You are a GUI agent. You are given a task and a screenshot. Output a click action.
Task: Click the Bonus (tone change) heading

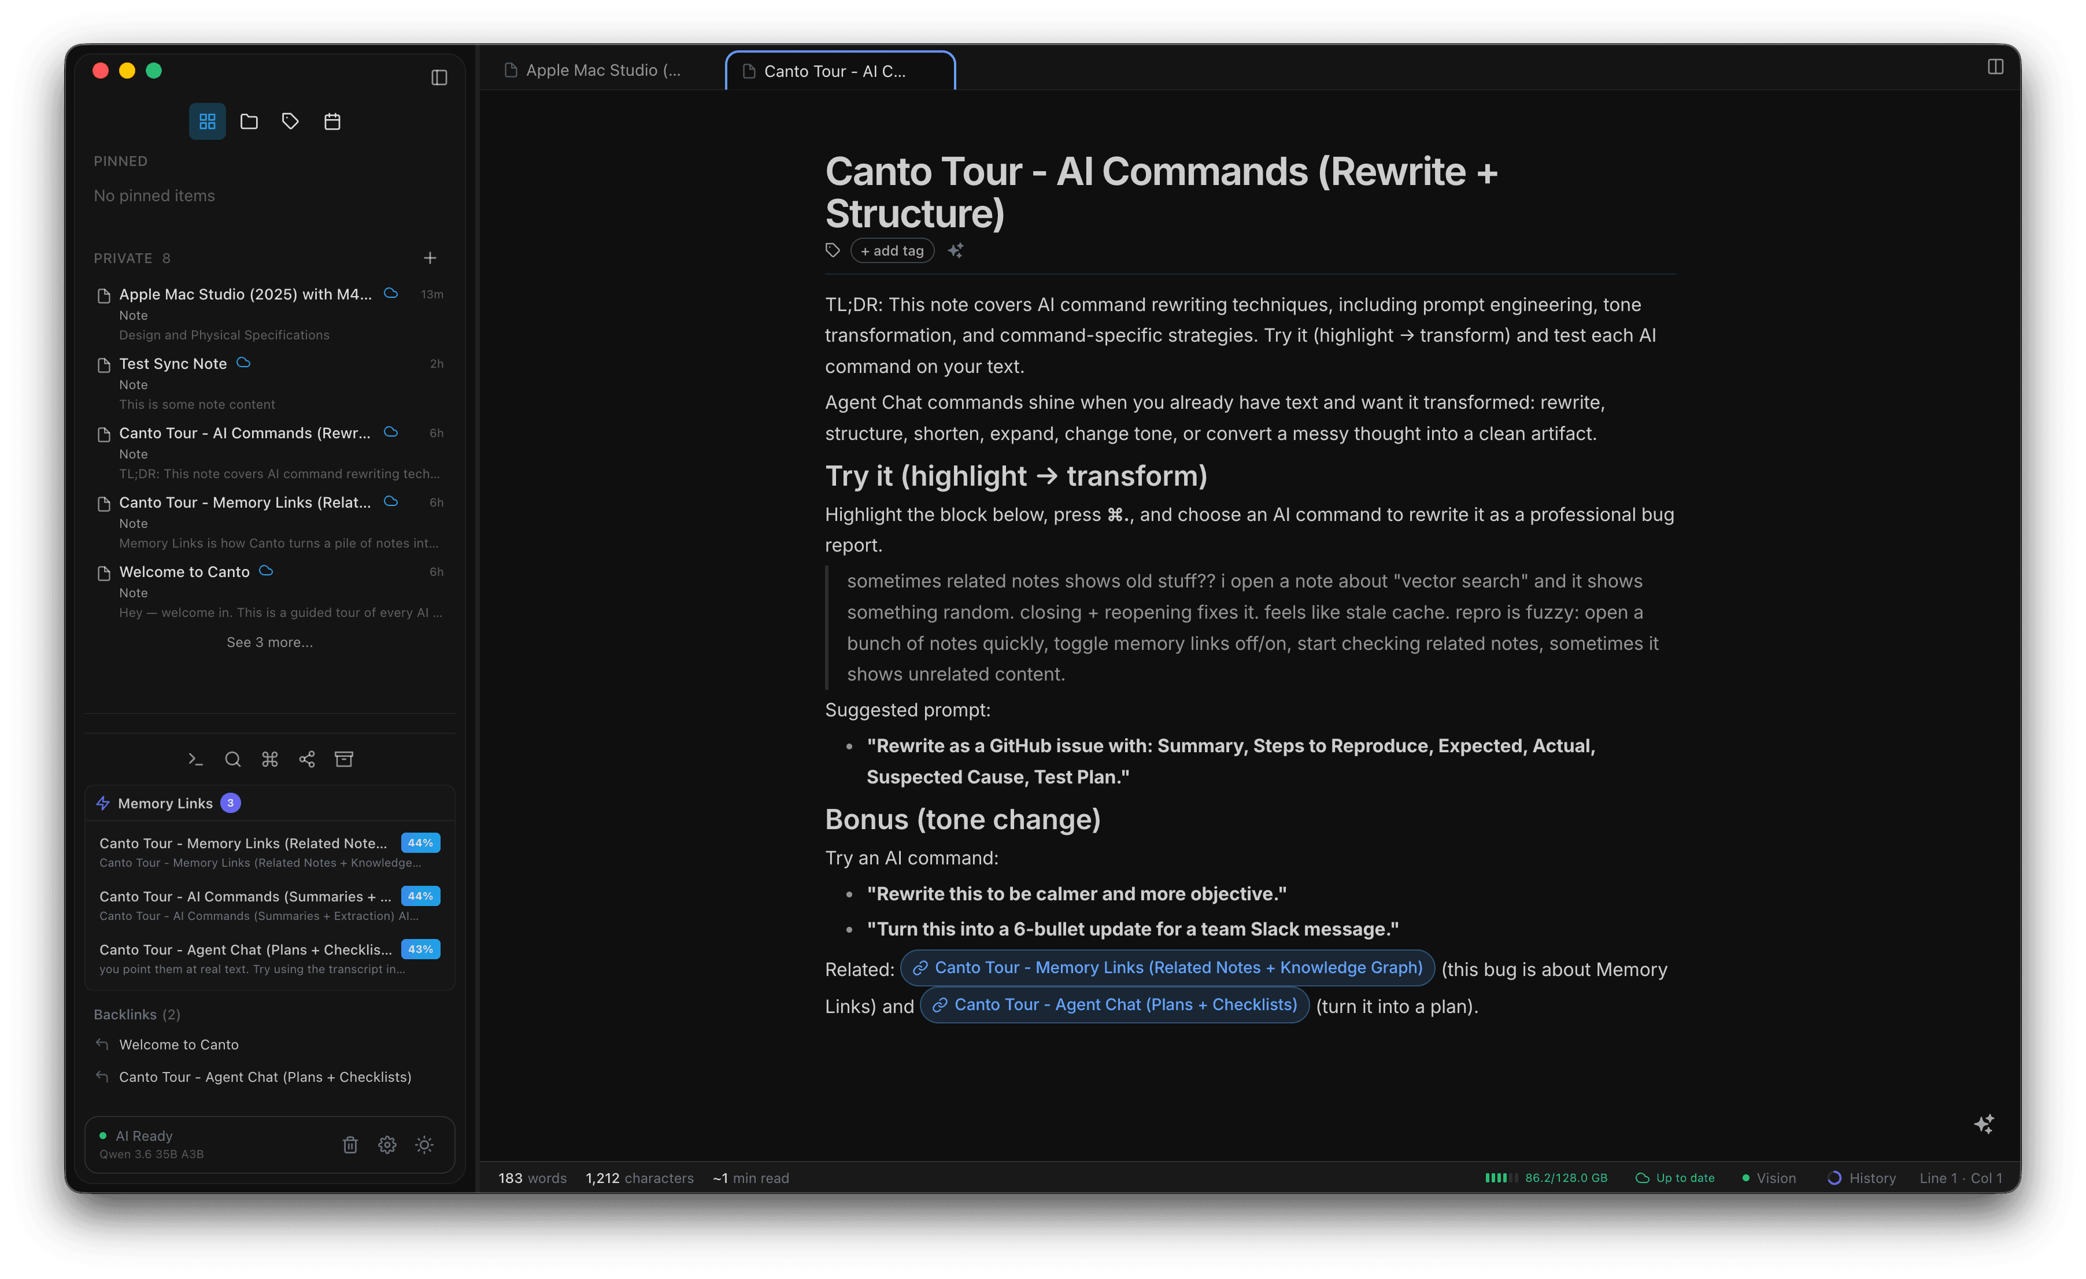[x=963, y=819]
